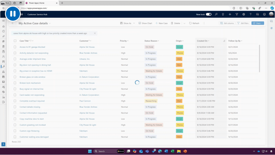Image resolution: width=275 pixels, height=155 pixels.
Task: Open the Share dropdown button
Action: tap(258, 23)
